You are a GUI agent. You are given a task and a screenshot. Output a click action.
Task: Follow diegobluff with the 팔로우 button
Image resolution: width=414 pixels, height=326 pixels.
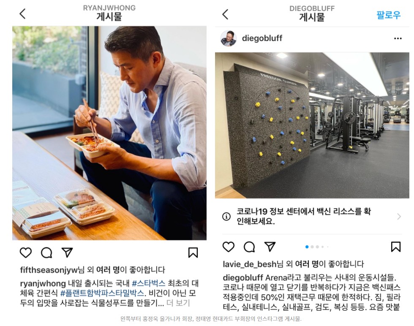pyautogui.click(x=388, y=15)
